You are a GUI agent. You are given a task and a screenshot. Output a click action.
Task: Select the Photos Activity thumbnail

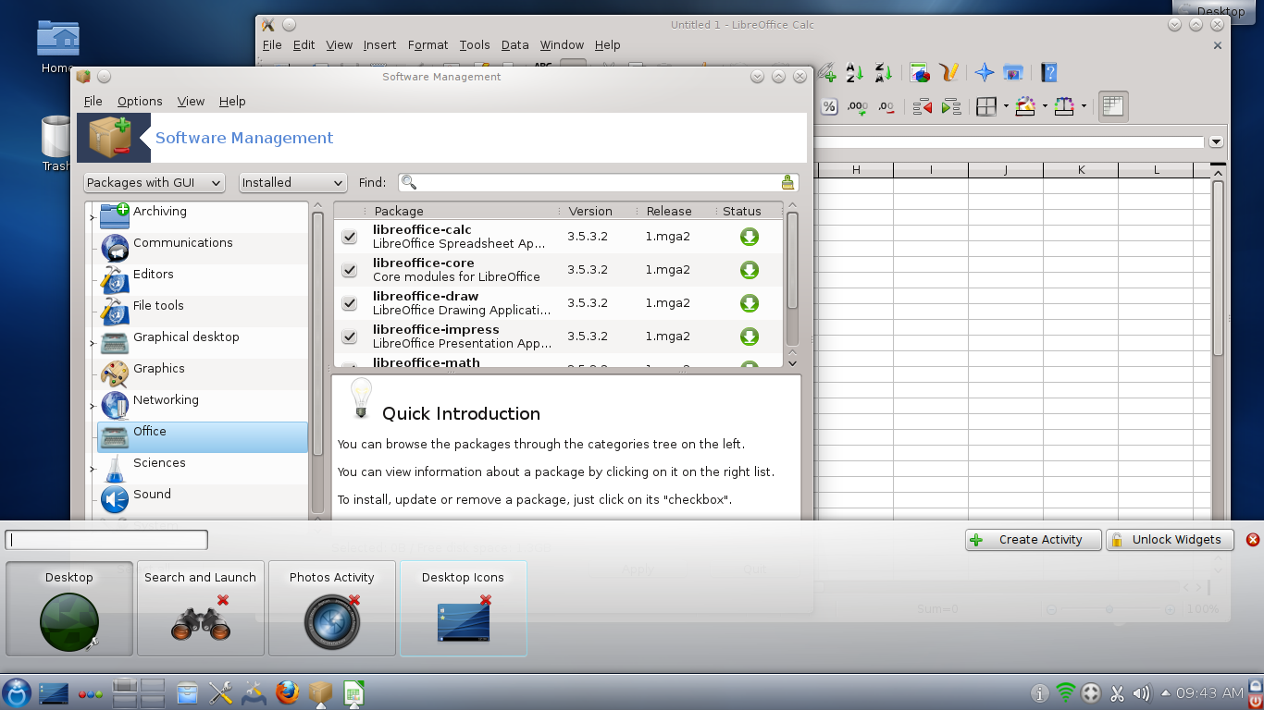click(x=332, y=608)
